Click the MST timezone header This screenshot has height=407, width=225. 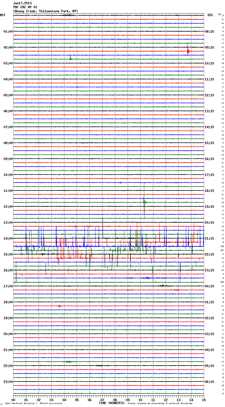3,15
